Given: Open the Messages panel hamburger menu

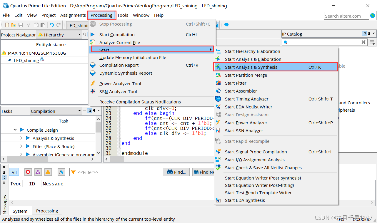Looking at the screenshot, I should tap(4, 182).
